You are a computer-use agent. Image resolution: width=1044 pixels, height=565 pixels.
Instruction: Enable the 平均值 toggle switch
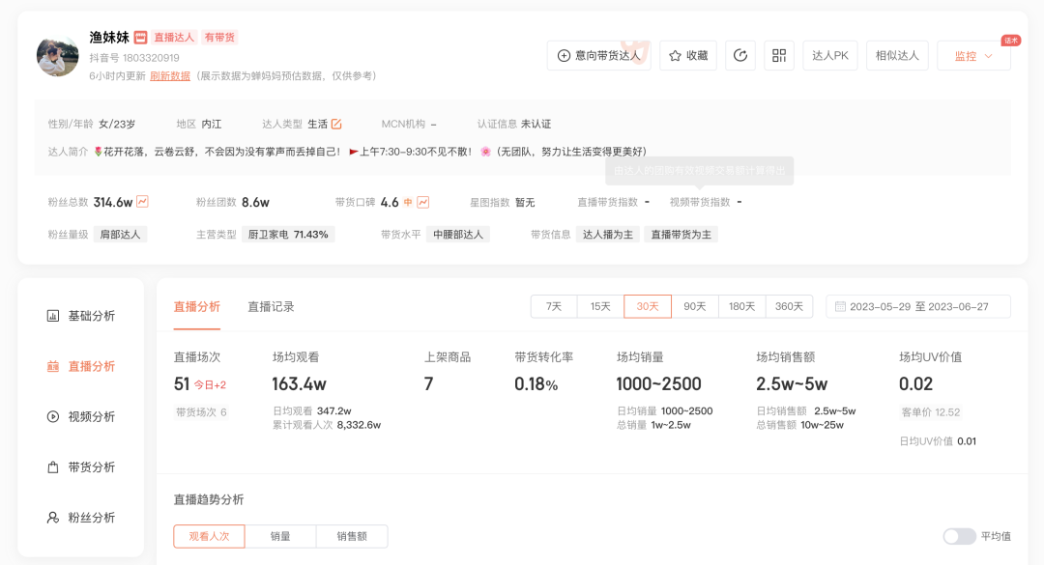958,535
